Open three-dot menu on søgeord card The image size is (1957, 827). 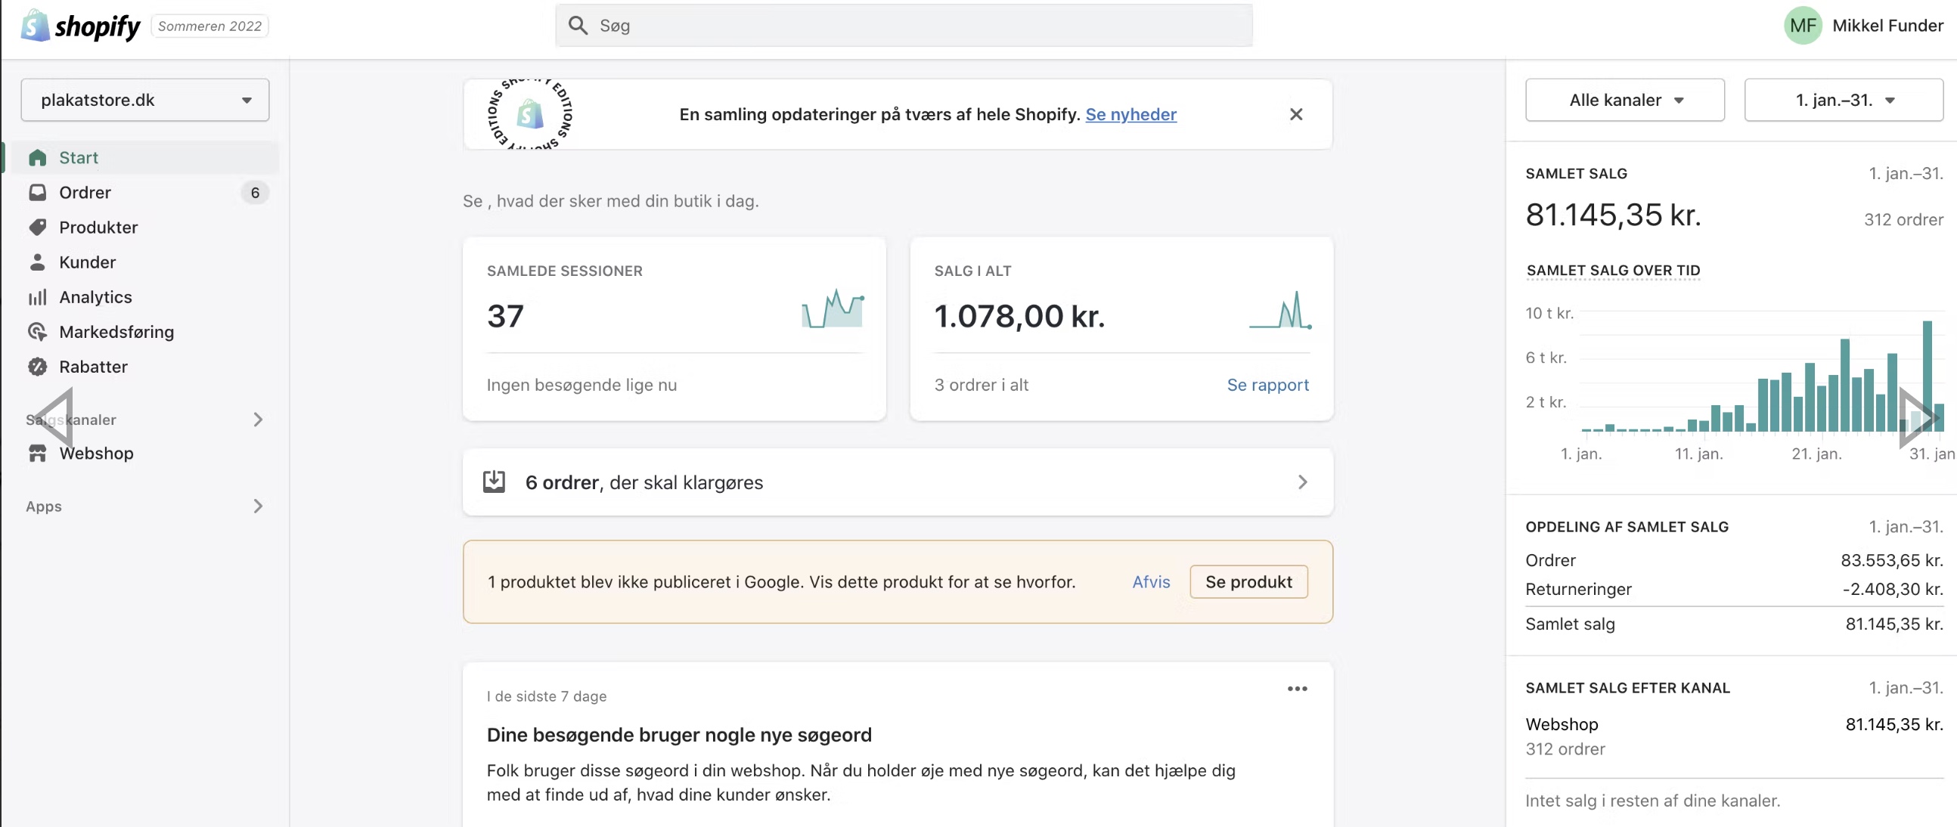1297,689
